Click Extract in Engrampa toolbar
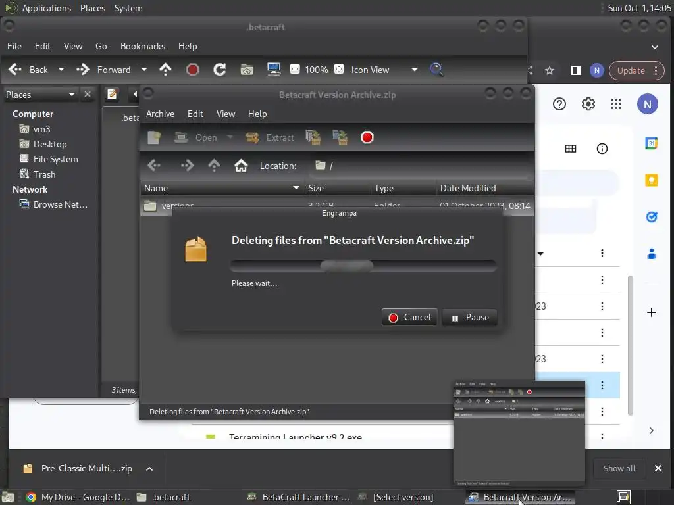 (270, 137)
